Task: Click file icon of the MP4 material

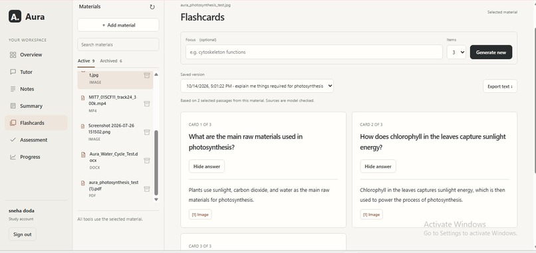Action: click(82, 98)
